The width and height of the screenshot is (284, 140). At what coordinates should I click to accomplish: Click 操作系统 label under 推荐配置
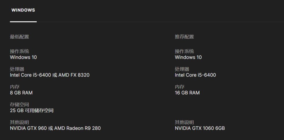pos(184,51)
